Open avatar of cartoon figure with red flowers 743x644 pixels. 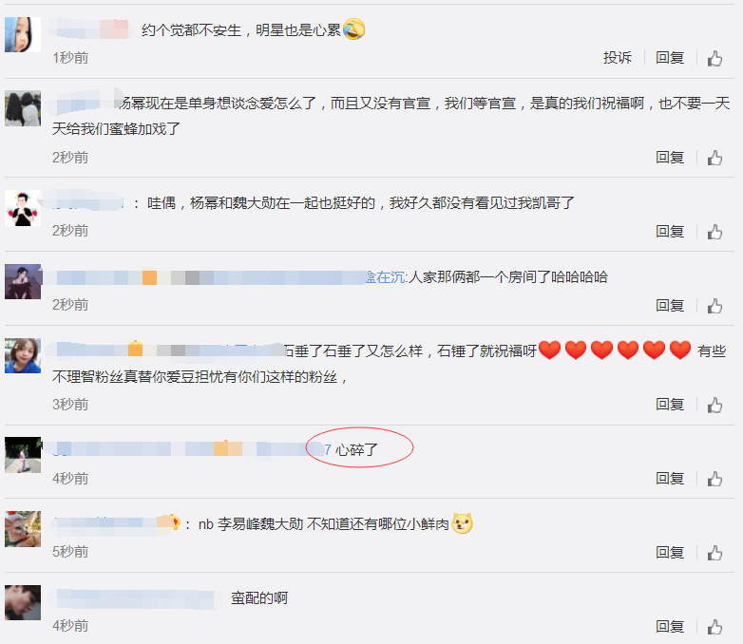pyautogui.click(x=23, y=208)
